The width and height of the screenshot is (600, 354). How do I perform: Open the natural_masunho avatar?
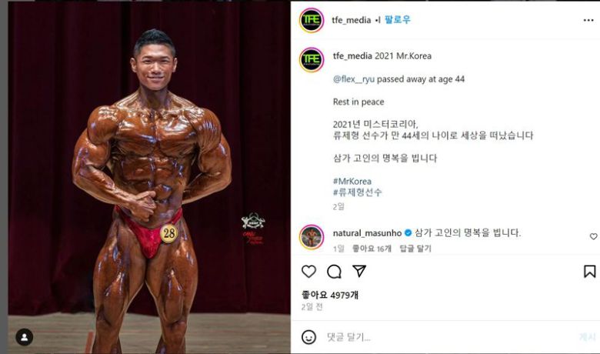(x=312, y=237)
